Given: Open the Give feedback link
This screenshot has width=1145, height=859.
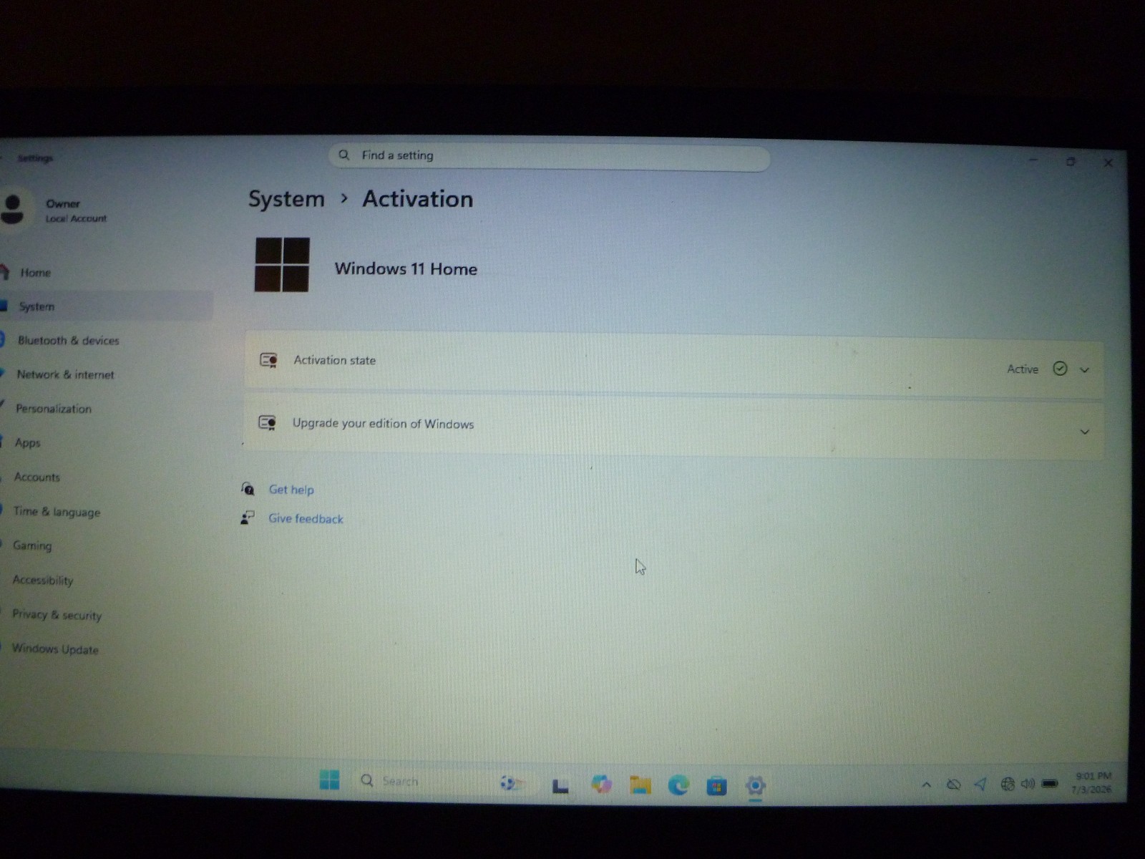Looking at the screenshot, I should click(306, 519).
